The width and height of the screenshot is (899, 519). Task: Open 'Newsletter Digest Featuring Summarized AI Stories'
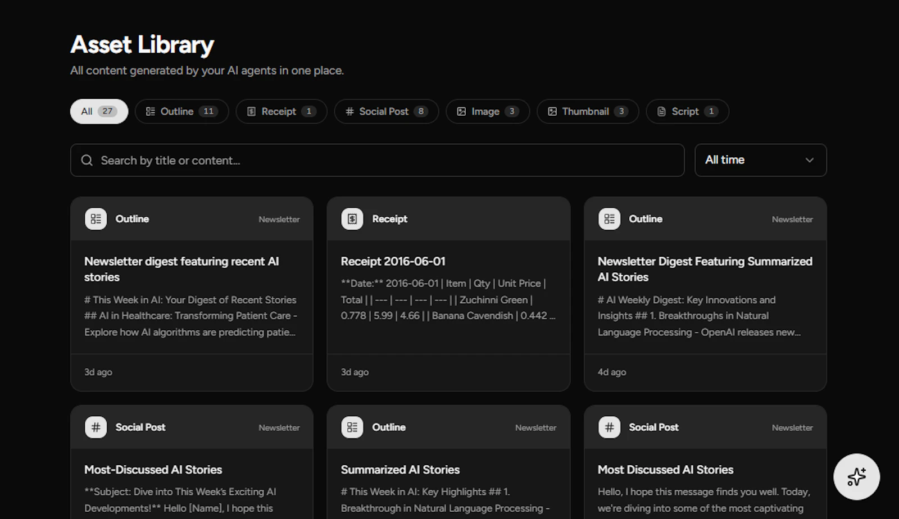tap(705, 294)
